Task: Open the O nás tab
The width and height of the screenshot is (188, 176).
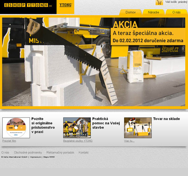Action: click(x=176, y=12)
